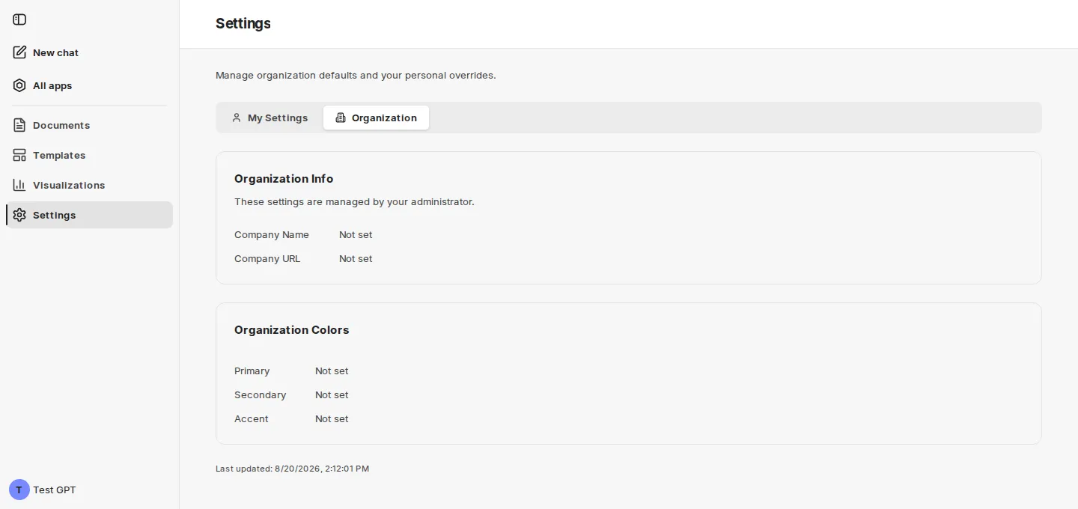Click the New chat pencil icon
1078x509 pixels.
[19, 52]
